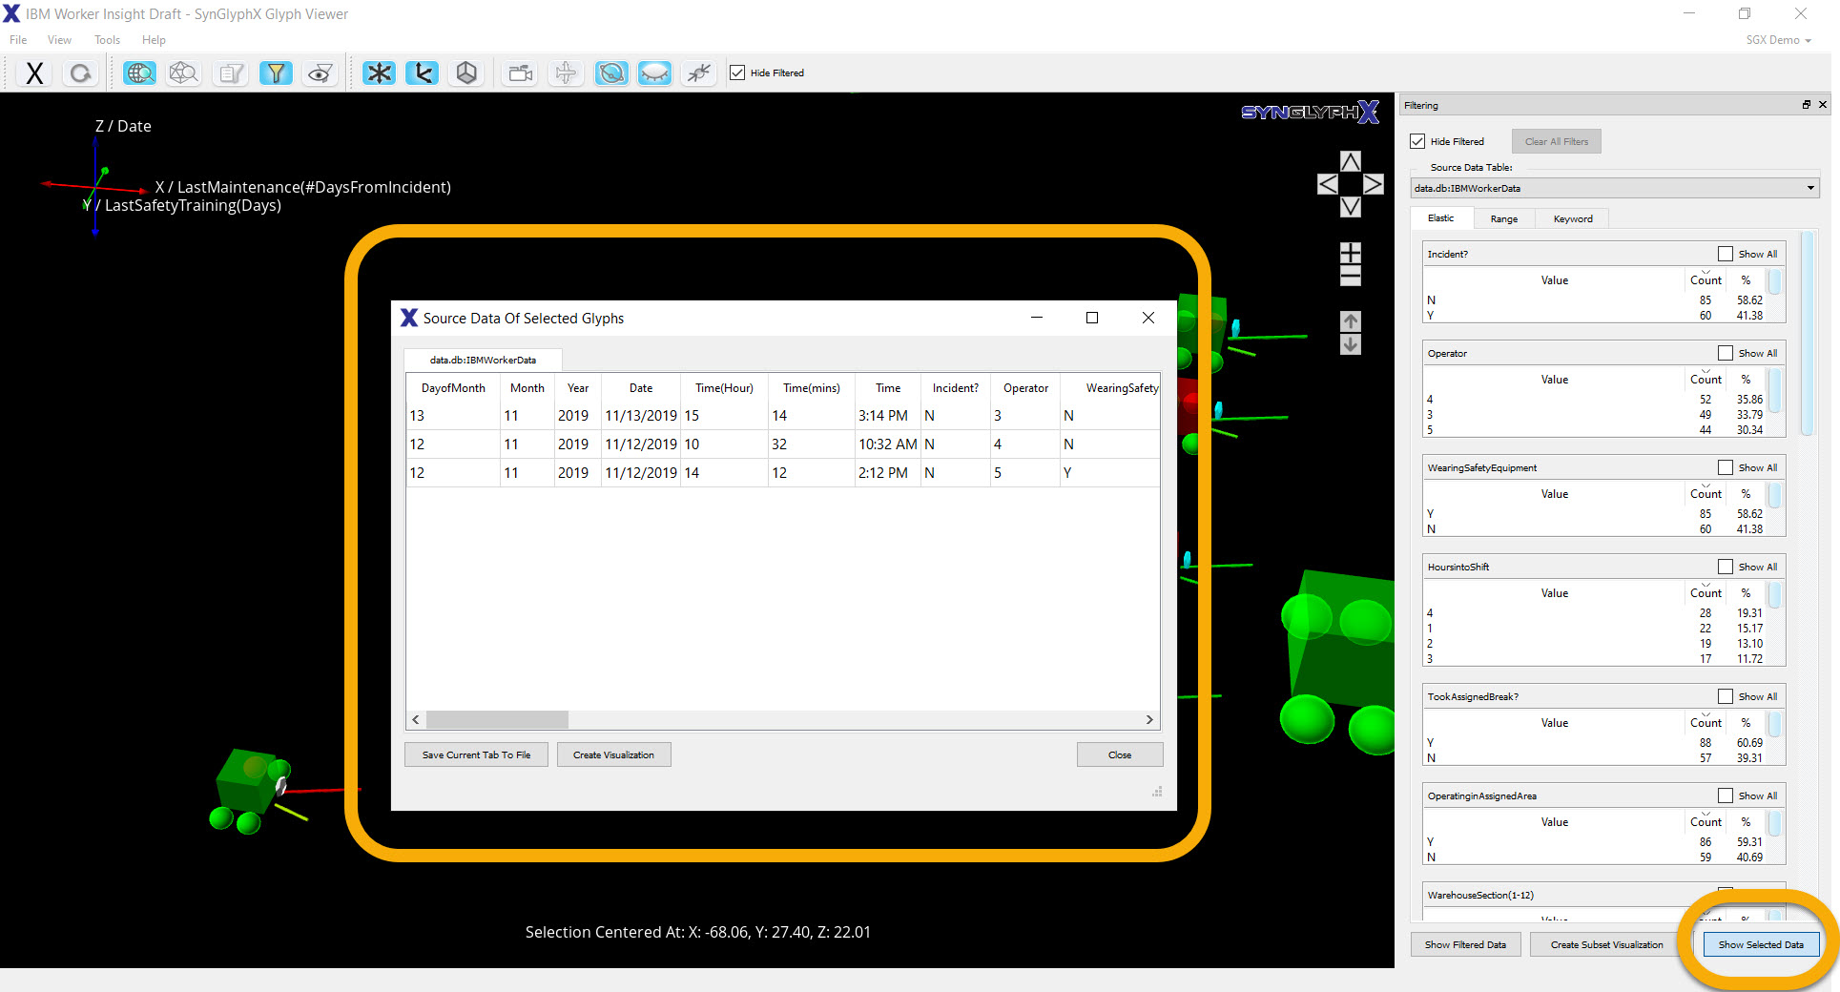Click the up arrow navigation button
Image resolution: width=1840 pixels, height=992 pixels.
click(x=1351, y=321)
